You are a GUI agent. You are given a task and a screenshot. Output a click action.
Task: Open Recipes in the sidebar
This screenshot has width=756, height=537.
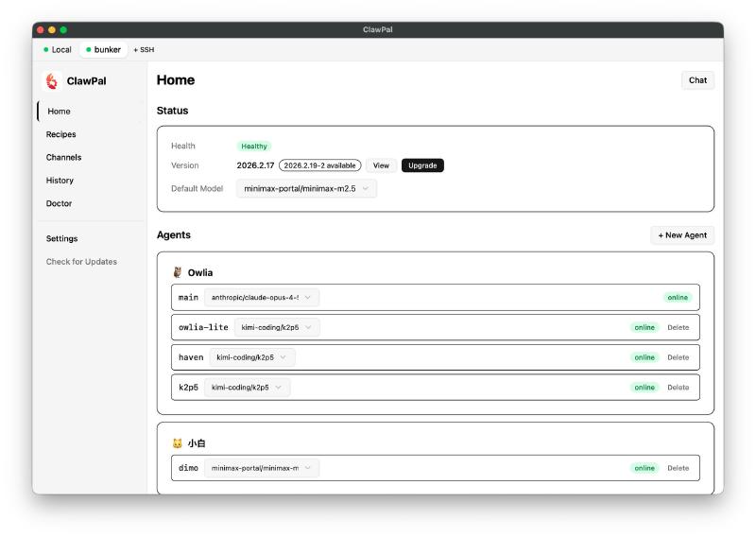coord(61,134)
